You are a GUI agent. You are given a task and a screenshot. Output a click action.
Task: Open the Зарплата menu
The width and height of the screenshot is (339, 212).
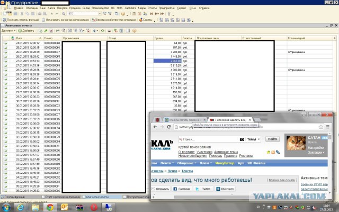[x=130, y=8]
